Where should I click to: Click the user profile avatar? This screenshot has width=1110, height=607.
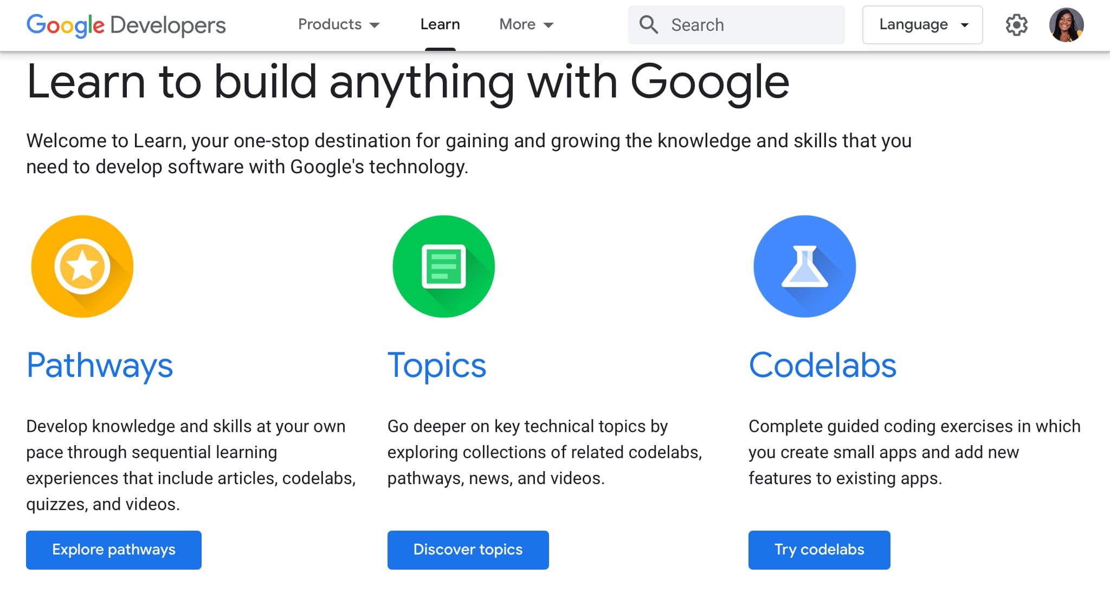[x=1066, y=25]
